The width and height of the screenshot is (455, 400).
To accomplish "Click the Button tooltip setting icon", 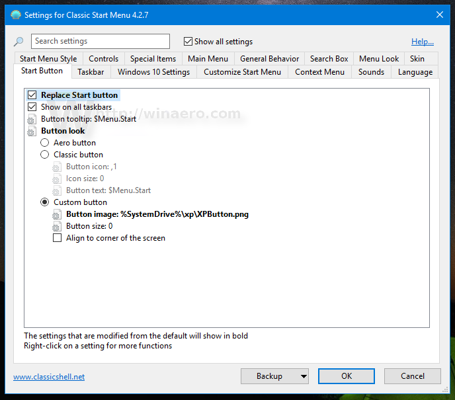I will [32, 119].
